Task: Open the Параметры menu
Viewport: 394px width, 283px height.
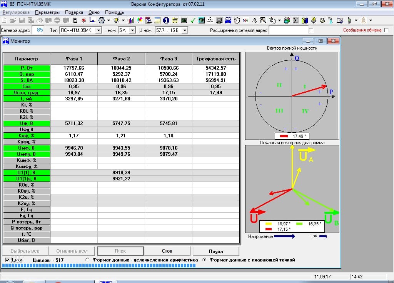Action: click(47, 12)
